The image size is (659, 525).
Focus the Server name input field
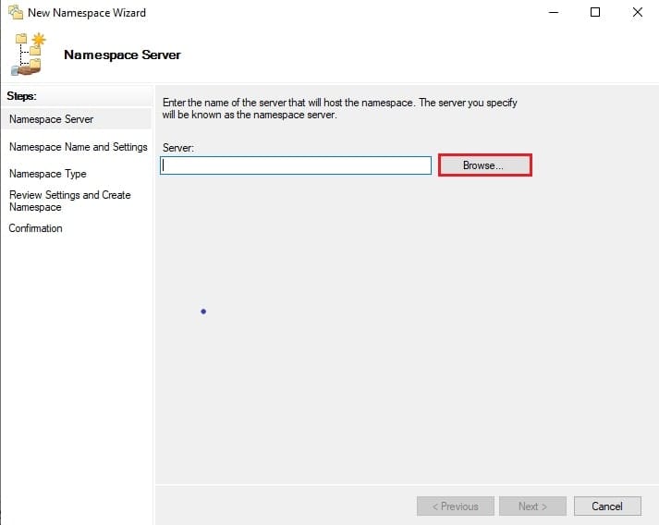296,165
